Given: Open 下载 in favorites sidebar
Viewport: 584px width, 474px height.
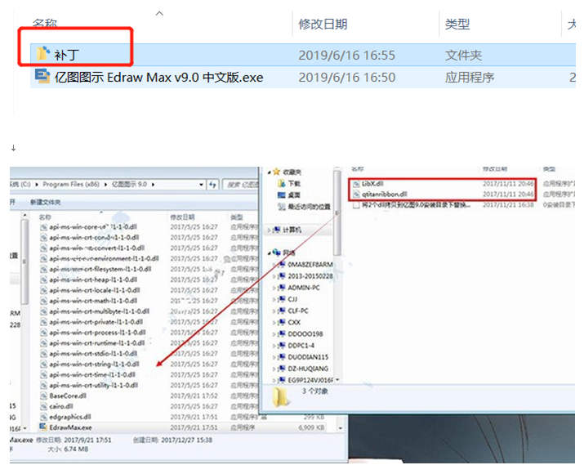Looking at the screenshot, I should pos(294,183).
